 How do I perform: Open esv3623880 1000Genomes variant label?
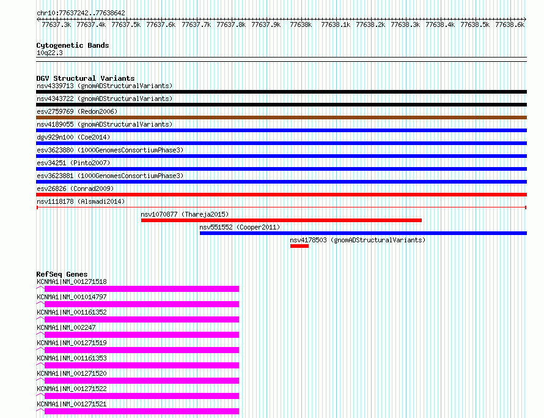[110, 150]
